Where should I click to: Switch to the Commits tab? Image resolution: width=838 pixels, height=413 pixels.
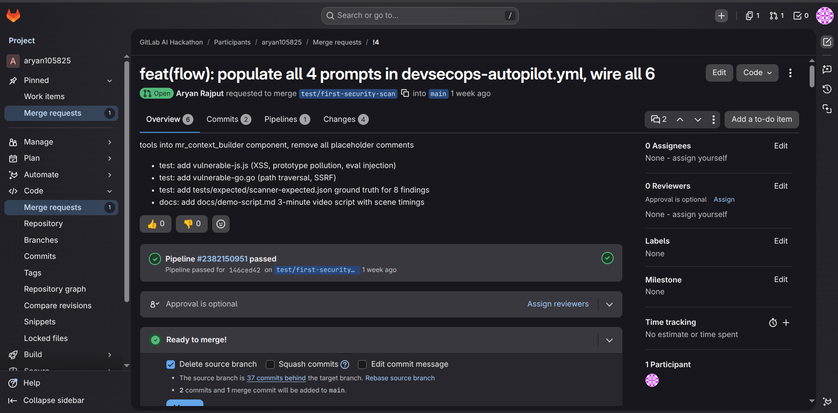pos(229,120)
